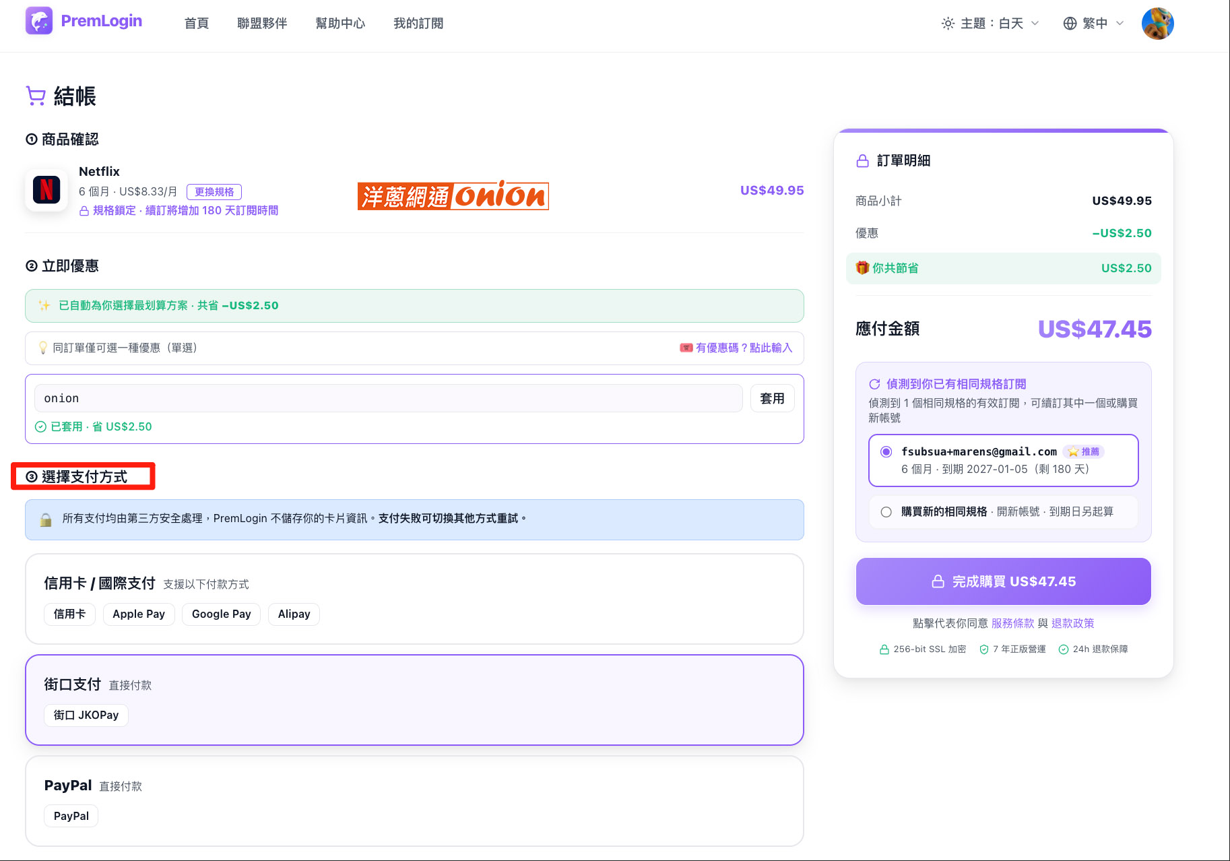Click the PremLogin brand name
This screenshot has height=861, width=1230.
point(102,21)
